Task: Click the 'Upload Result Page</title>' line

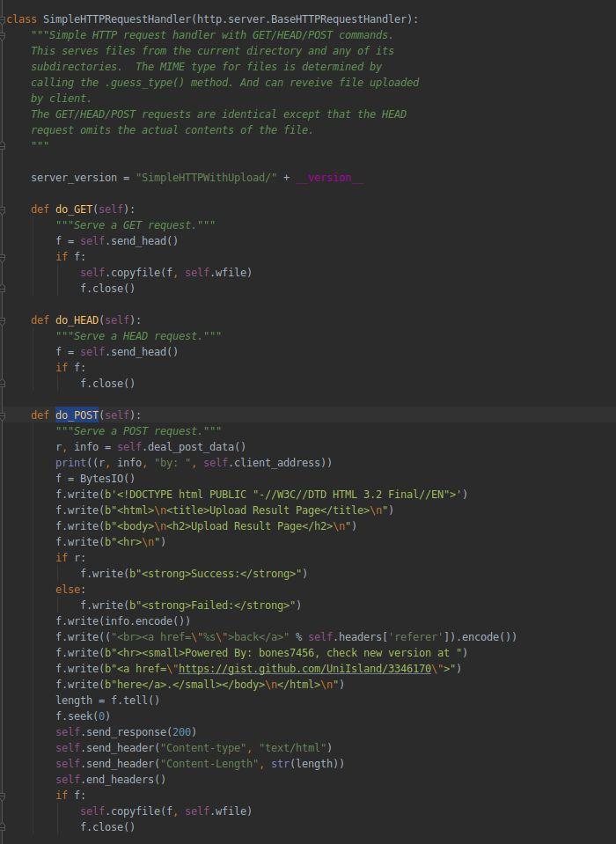Action: coord(224,510)
